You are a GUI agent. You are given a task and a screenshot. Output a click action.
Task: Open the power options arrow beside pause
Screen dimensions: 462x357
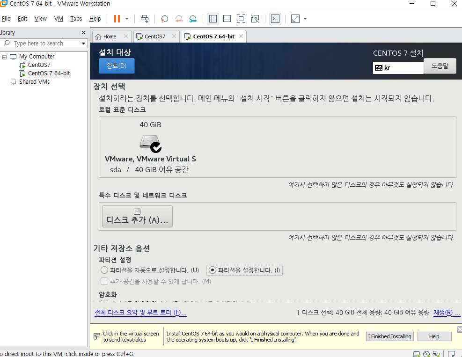(127, 19)
